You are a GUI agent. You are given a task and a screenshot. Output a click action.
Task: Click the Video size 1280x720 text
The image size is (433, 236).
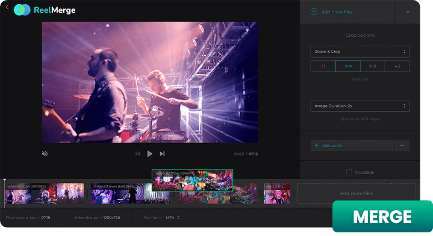[97, 217]
